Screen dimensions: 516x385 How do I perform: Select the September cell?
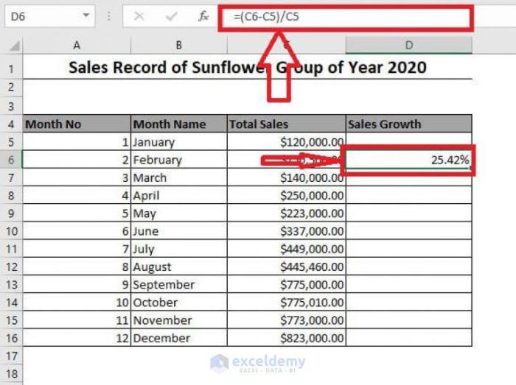pos(179,284)
